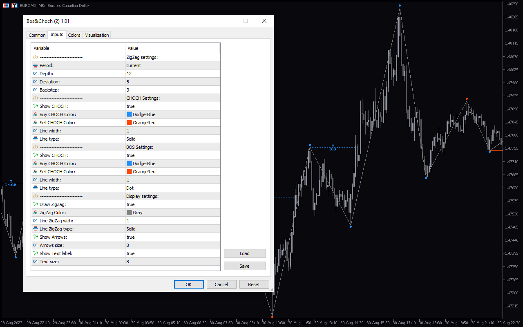Click the Text size integer icon
Viewport: 523px width, 327px height.
[35, 262]
